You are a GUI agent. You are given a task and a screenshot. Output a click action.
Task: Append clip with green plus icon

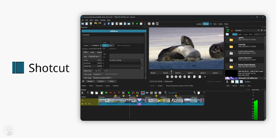[106, 93]
